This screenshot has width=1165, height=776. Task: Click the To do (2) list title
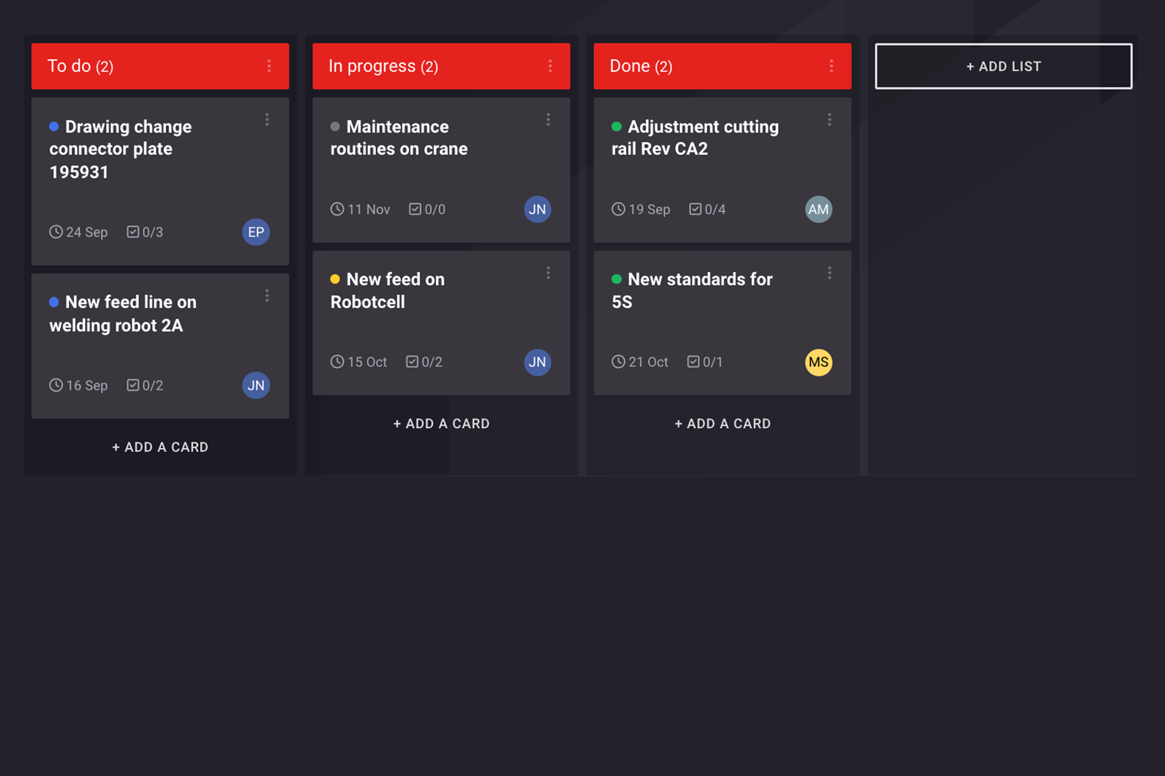80,66
